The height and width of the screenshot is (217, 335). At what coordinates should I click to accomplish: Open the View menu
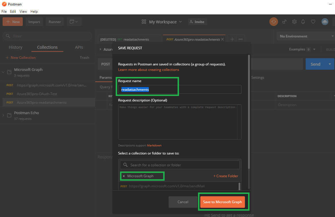(23, 11)
